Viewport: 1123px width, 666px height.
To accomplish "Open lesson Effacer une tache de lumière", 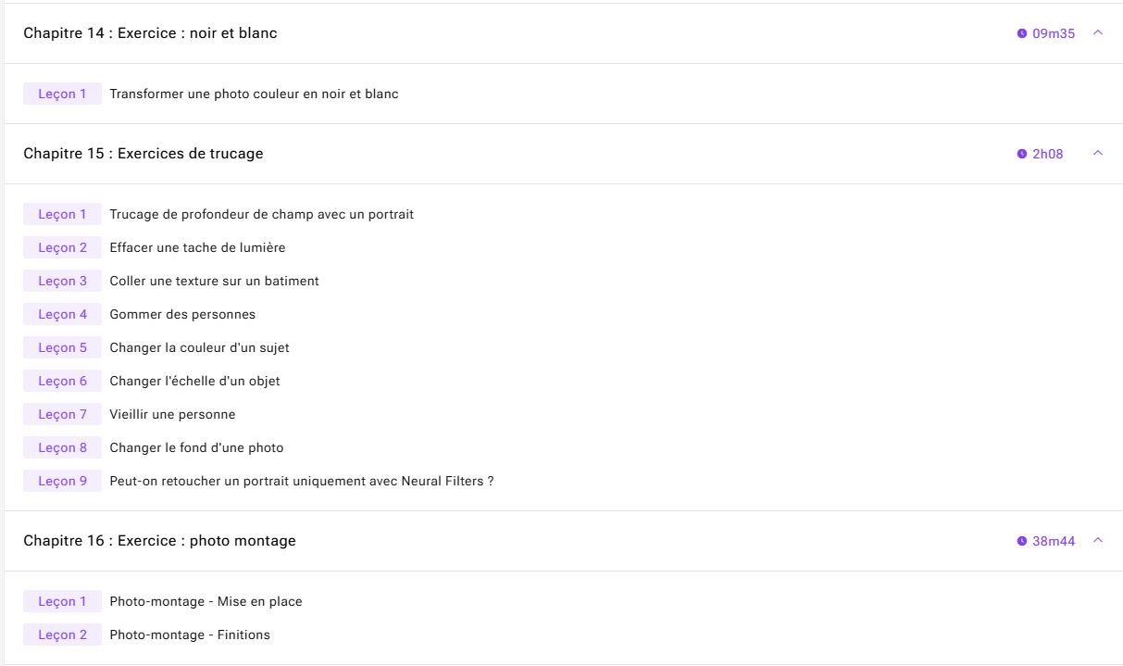I will point(197,247).
